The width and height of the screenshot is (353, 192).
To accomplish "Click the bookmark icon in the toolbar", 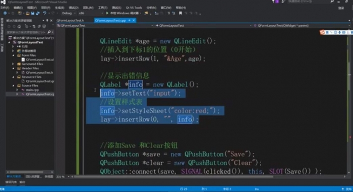I will 181,13.
